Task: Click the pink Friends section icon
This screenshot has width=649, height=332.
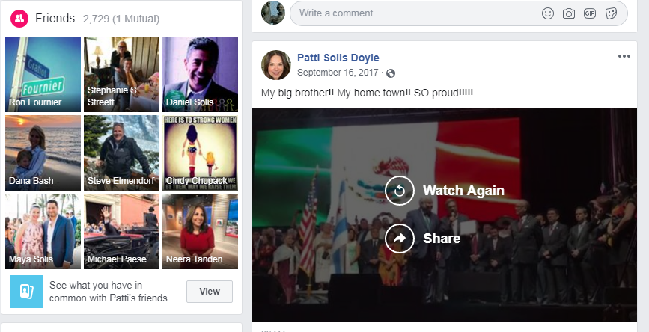Action: coord(19,19)
